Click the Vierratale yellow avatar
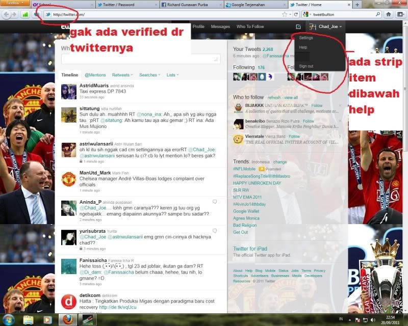The width and height of the screenshot is (408, 326). (x=238, y=140)
